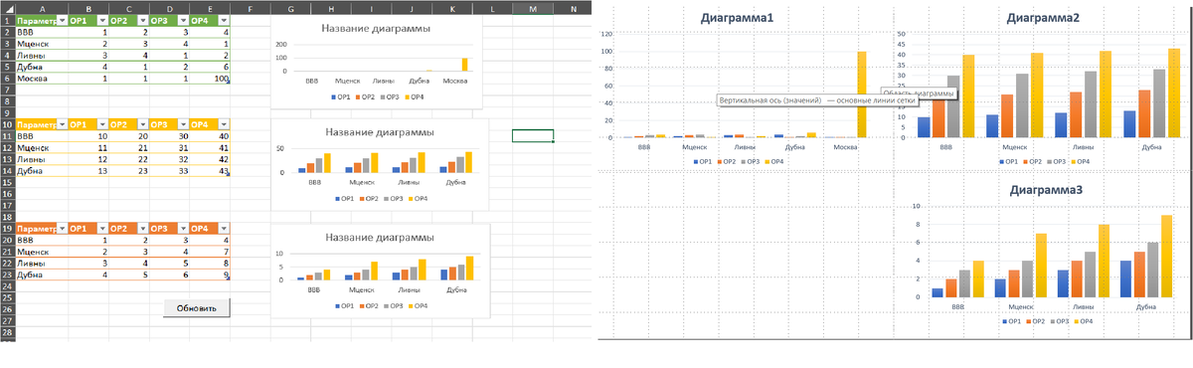Click cell Дубна in row 5
The image size is (1193, 368).
(x=42, y=67)
